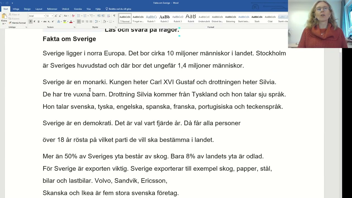Apply the Betoning style

point(230,19)
